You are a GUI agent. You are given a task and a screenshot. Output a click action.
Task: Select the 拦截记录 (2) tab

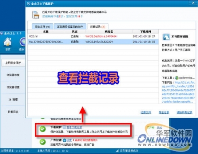click(x=98, y=26)
